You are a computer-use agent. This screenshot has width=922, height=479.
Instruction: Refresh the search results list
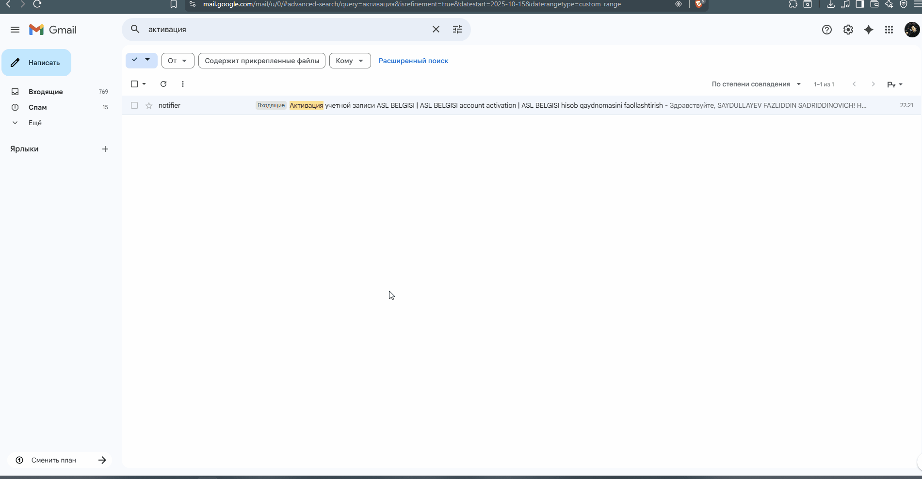(163, 84)
